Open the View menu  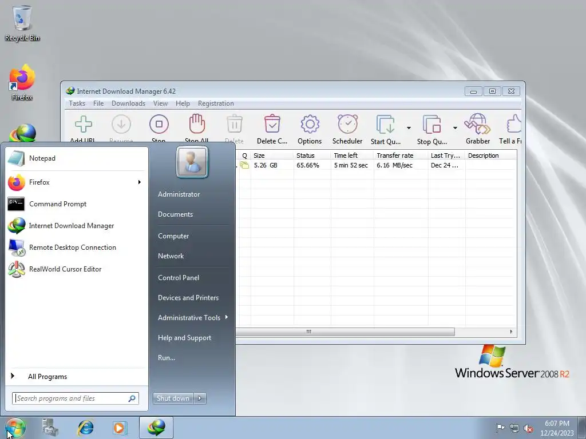160,103
